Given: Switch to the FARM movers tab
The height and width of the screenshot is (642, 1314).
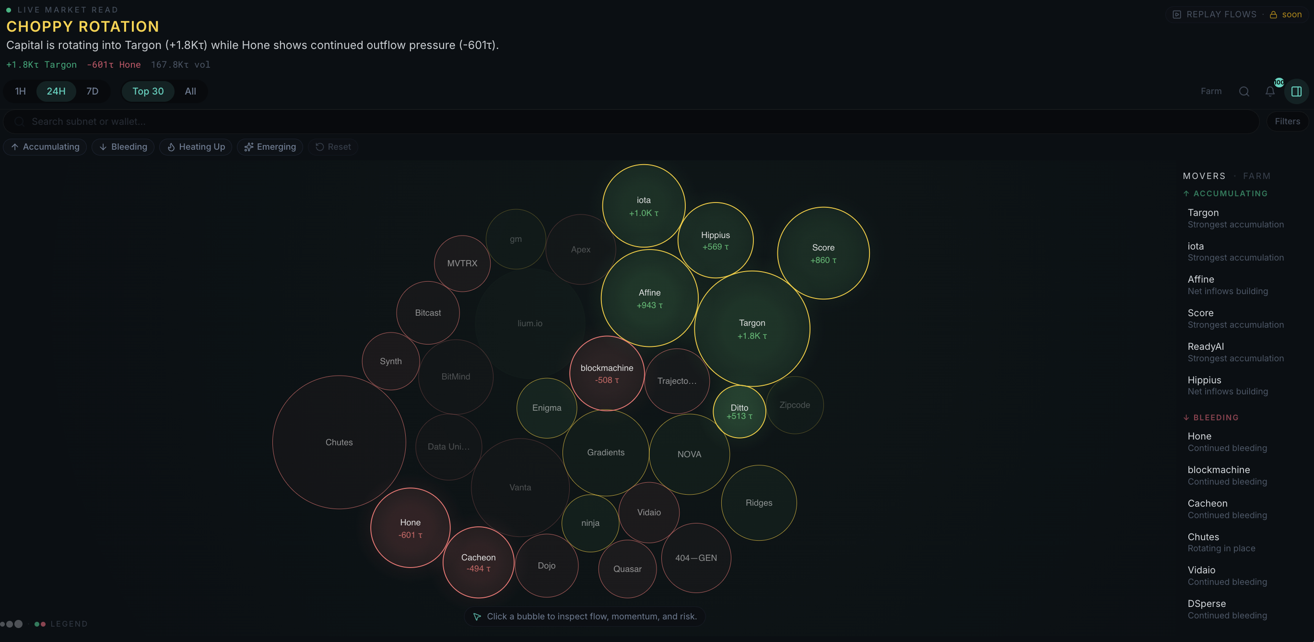Looking at the screenshot, I should click(x=1257, y=176).
